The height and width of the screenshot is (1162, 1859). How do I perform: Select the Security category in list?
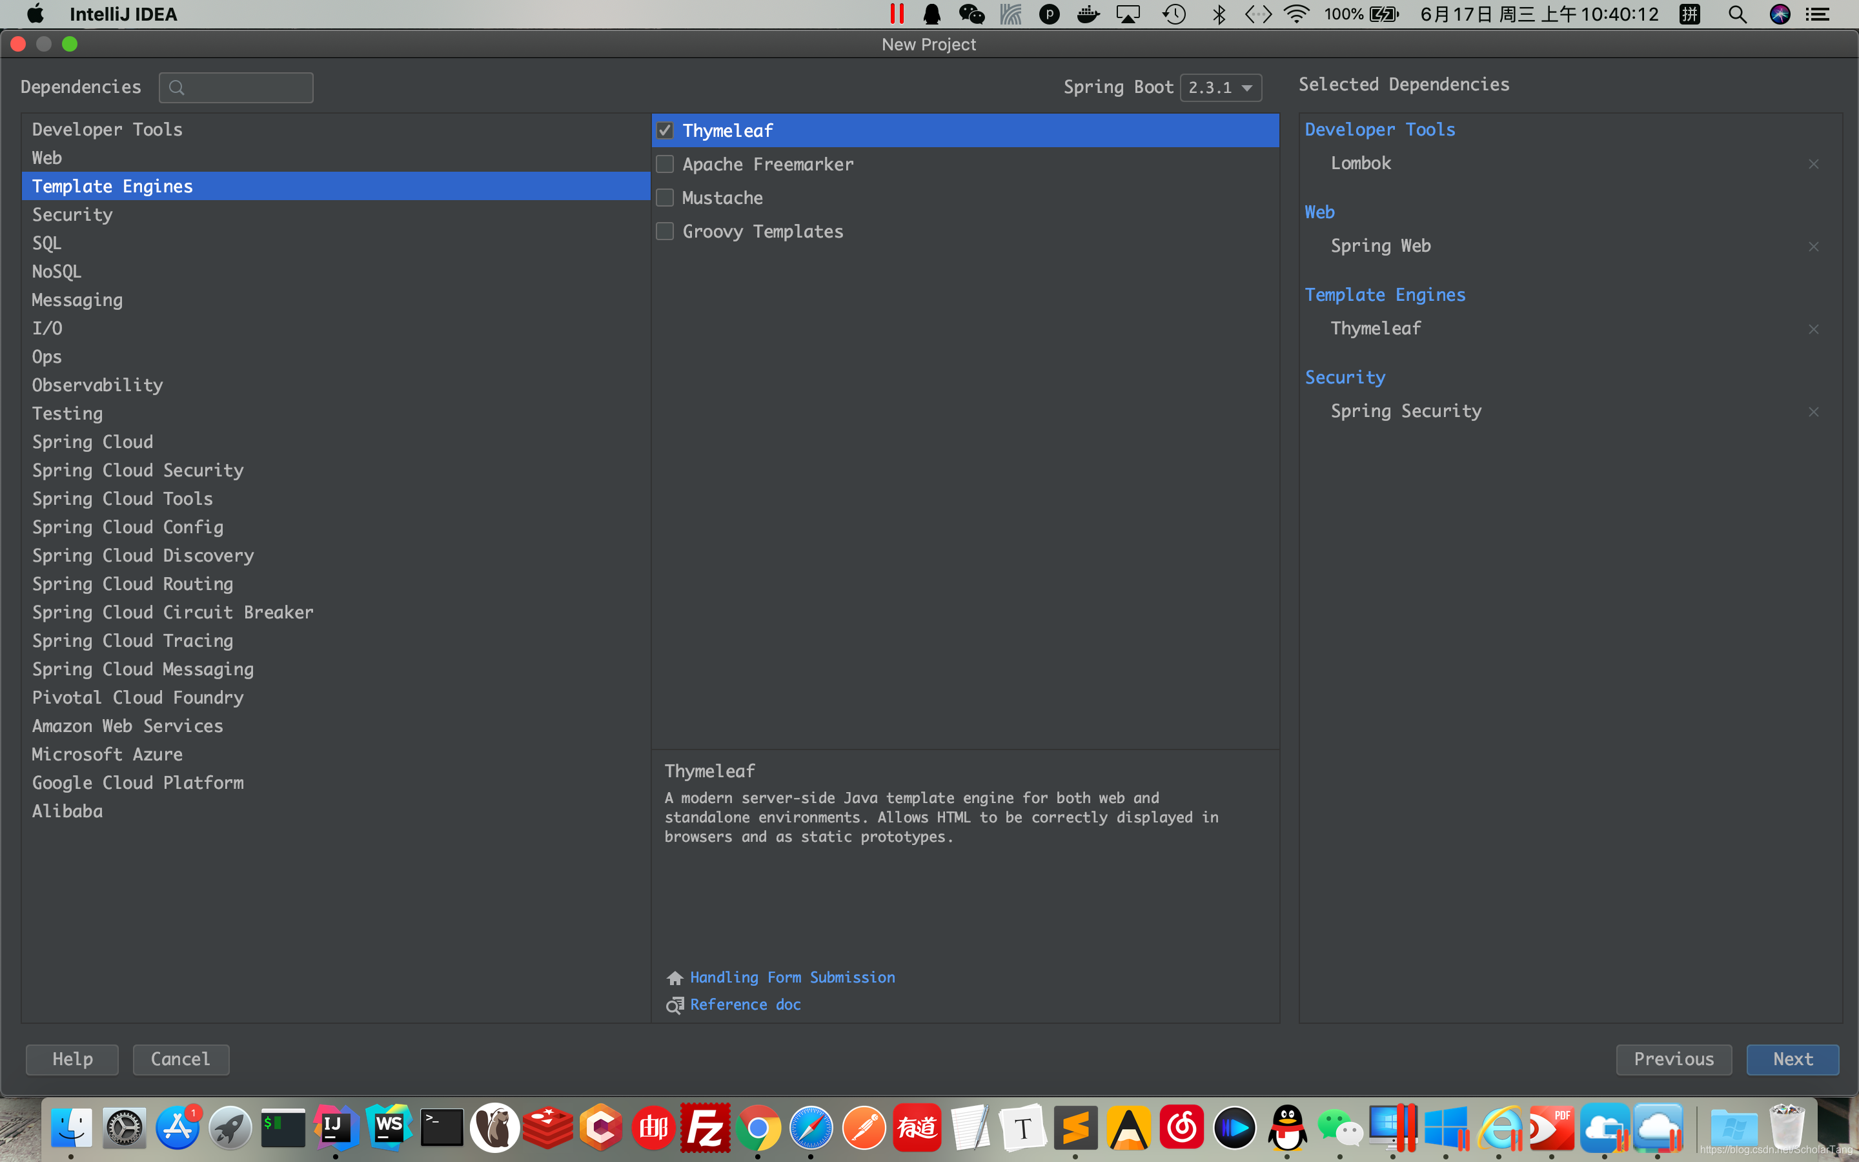coord(336,214)
